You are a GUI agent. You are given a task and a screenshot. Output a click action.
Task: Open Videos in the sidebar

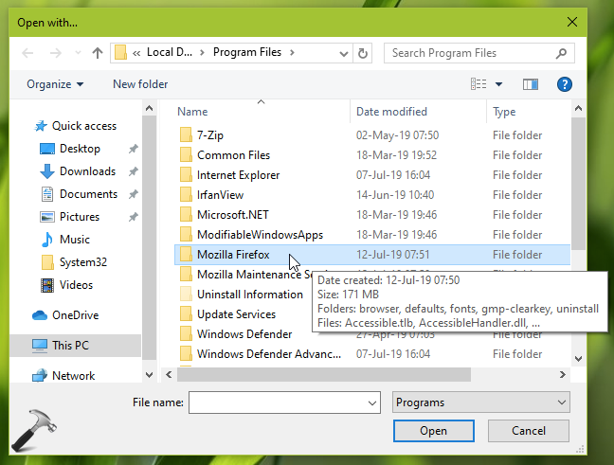point(66,285)
